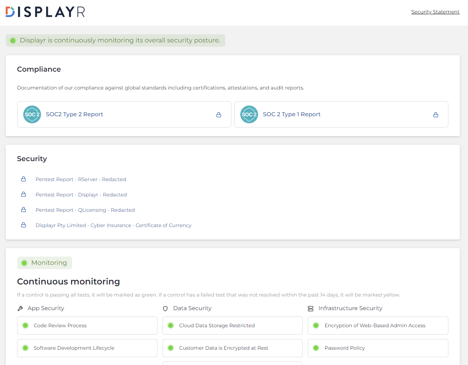Click the lock icon on SOC2 Type 2 Report

[218, 114]
